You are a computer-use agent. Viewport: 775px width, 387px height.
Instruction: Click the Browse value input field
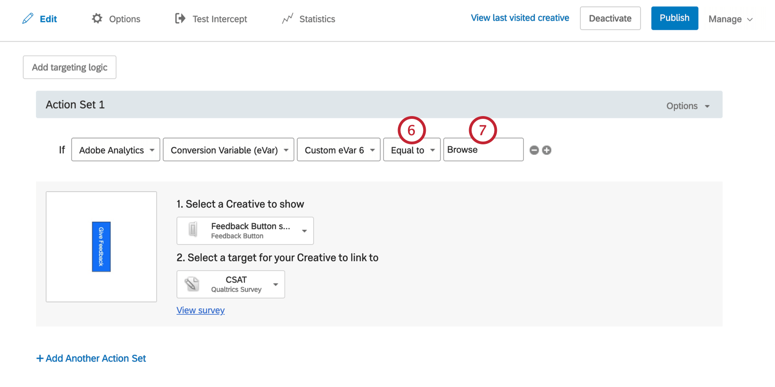point(483,150)
